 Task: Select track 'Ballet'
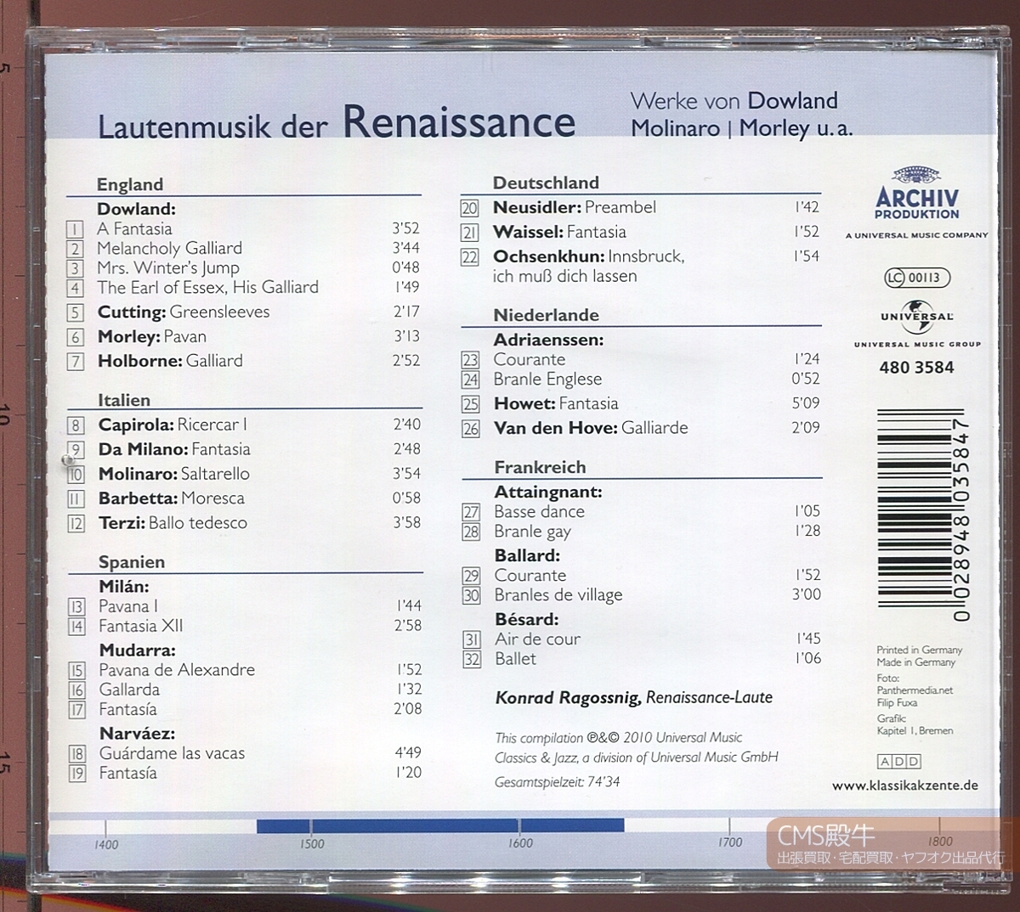(x=516, y=659)
